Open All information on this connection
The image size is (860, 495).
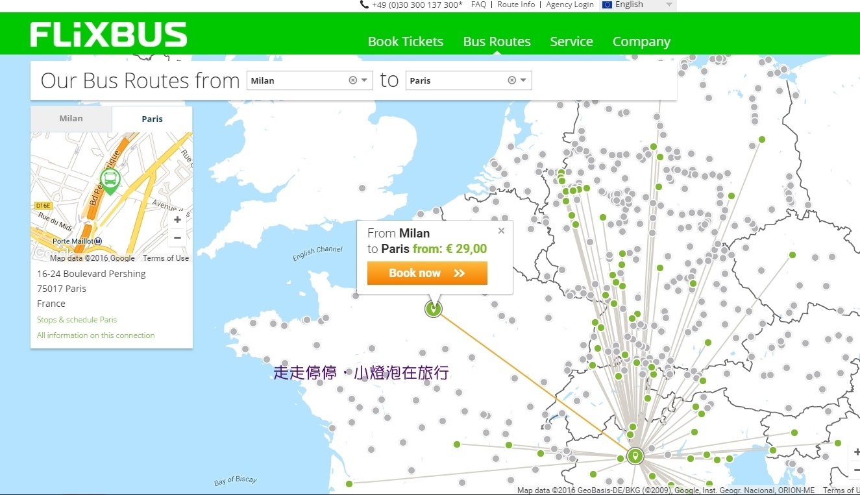point(96,335)
